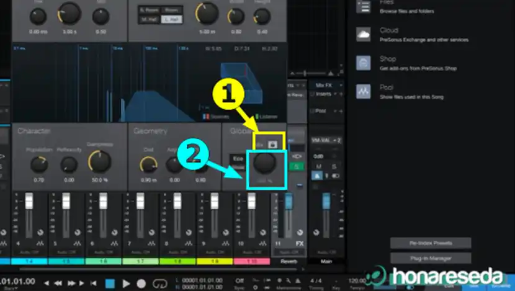Click the volume fader on channel 4
This screenshot has width=515, height=291.
pyautogui.click(x=29, y=201)
